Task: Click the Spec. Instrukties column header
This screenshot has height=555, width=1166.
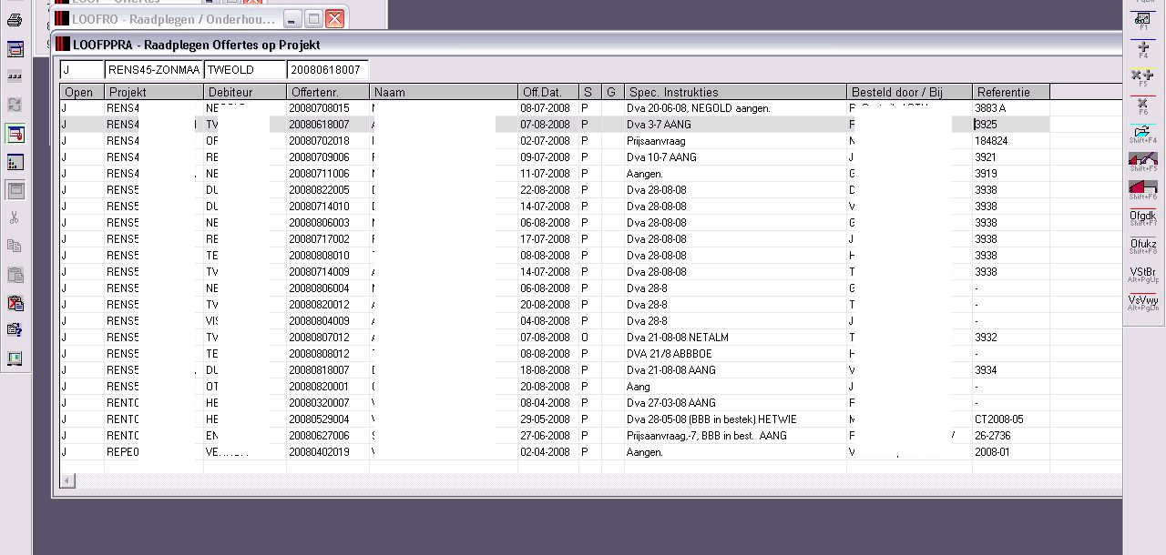Action: (735, 92)
